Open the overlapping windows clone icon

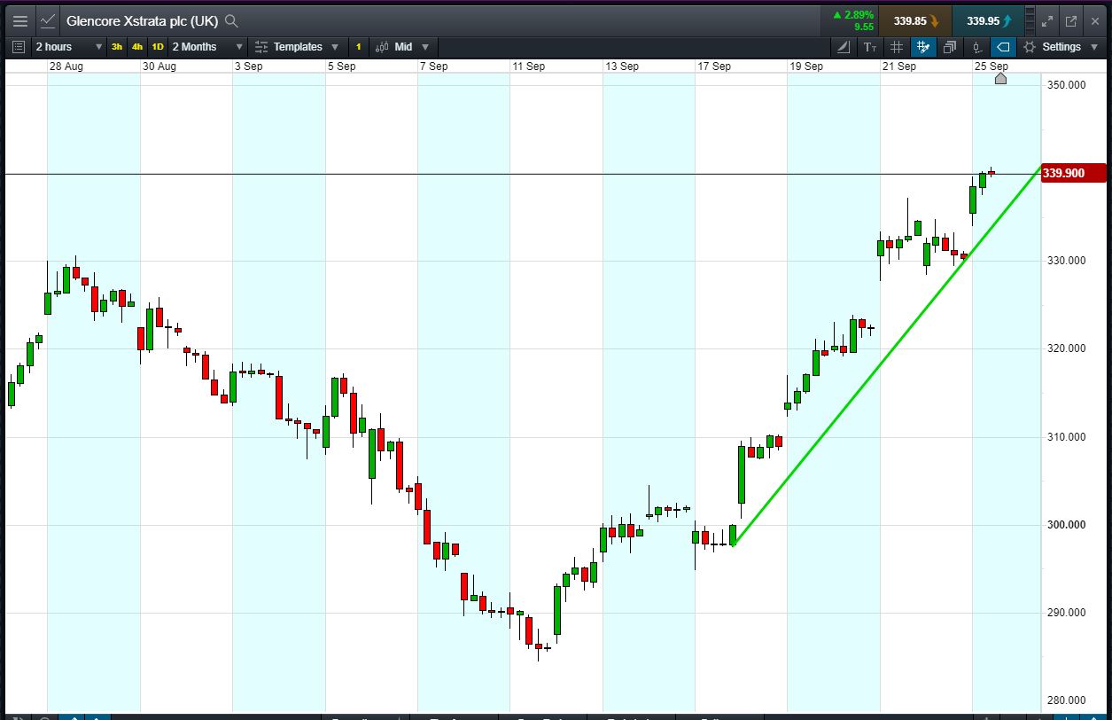point(950,47)
